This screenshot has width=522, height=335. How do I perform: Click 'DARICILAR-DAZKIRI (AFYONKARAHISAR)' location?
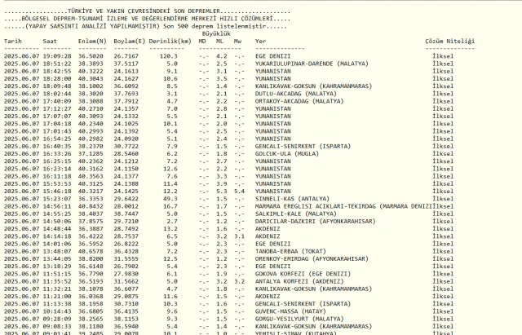pyautogui.click(x=316, y=222)
